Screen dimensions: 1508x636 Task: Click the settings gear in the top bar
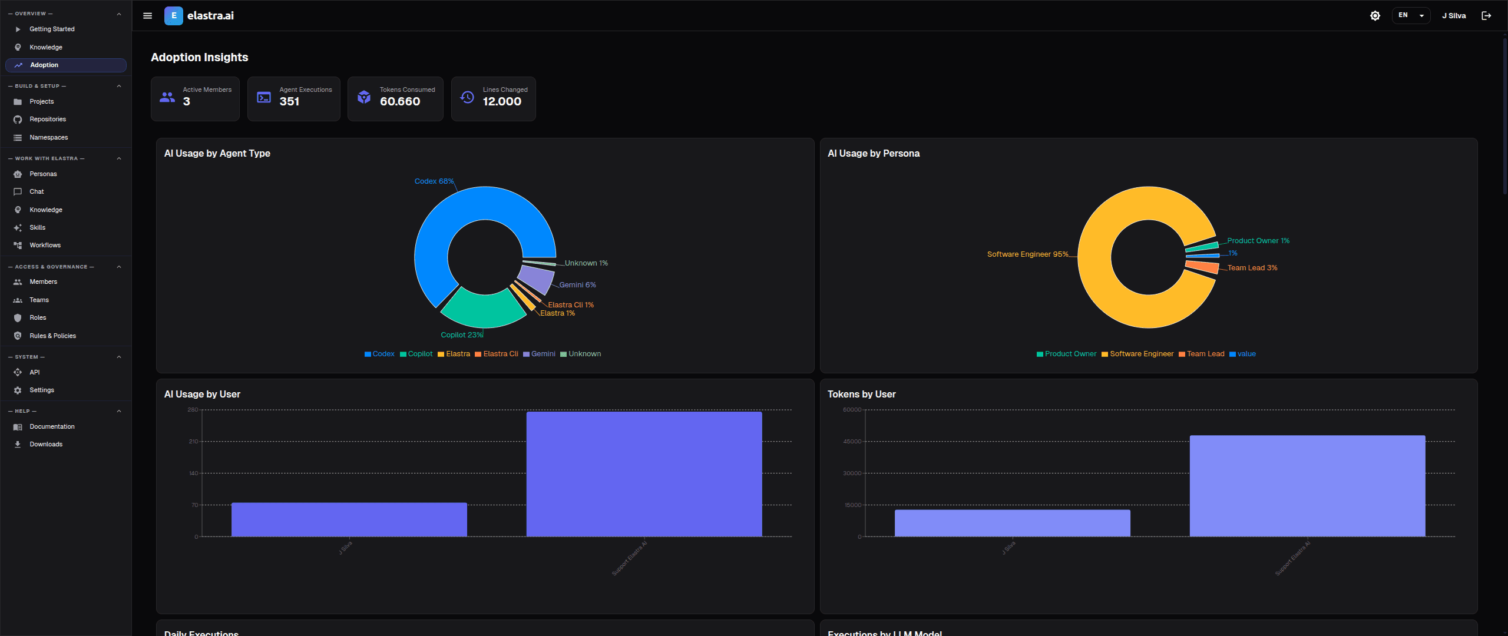(1375, 16)
